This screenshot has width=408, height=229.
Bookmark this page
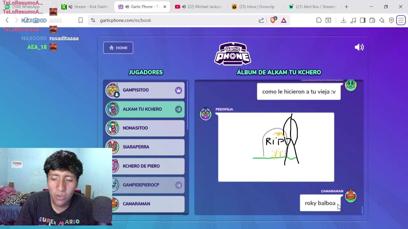coord(81,20)
